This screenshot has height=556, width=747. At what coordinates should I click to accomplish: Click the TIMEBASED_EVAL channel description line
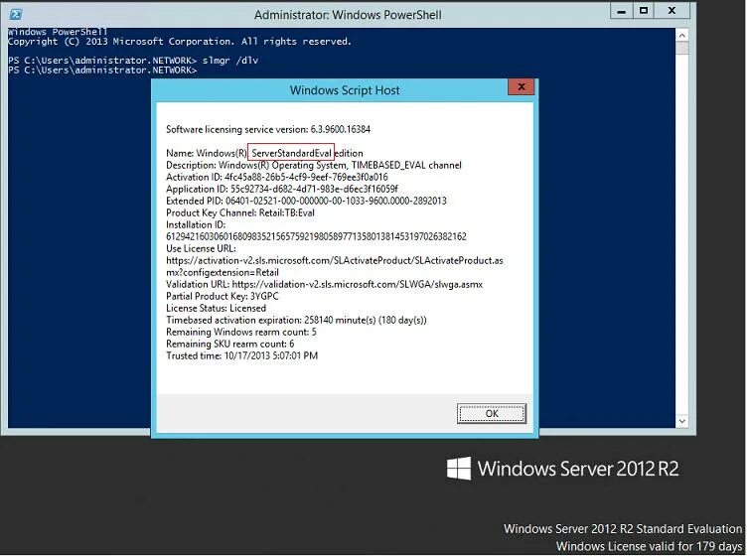(314, 165)
